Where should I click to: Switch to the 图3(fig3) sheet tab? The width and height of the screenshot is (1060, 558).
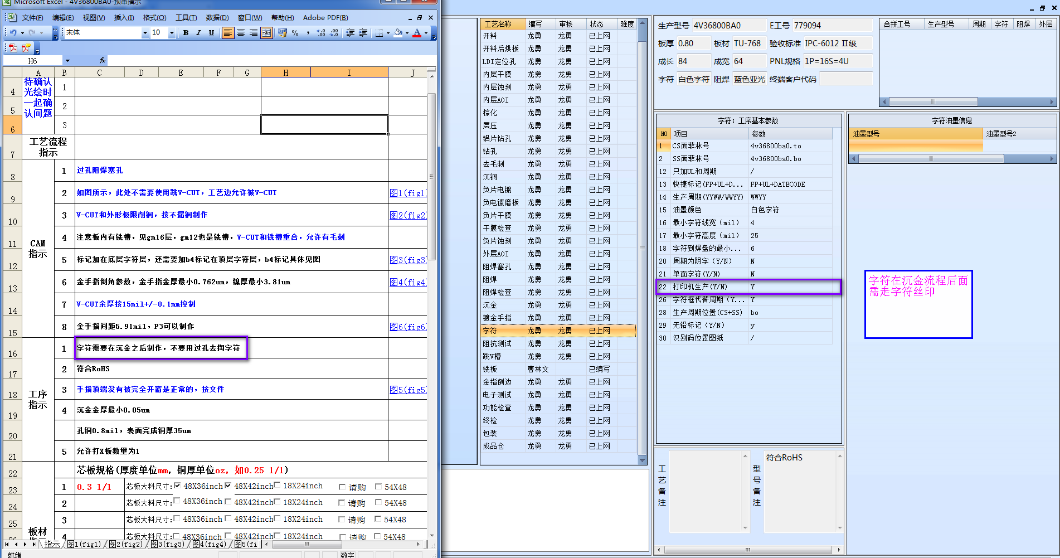pyautogui.click(x=168, y=544)
